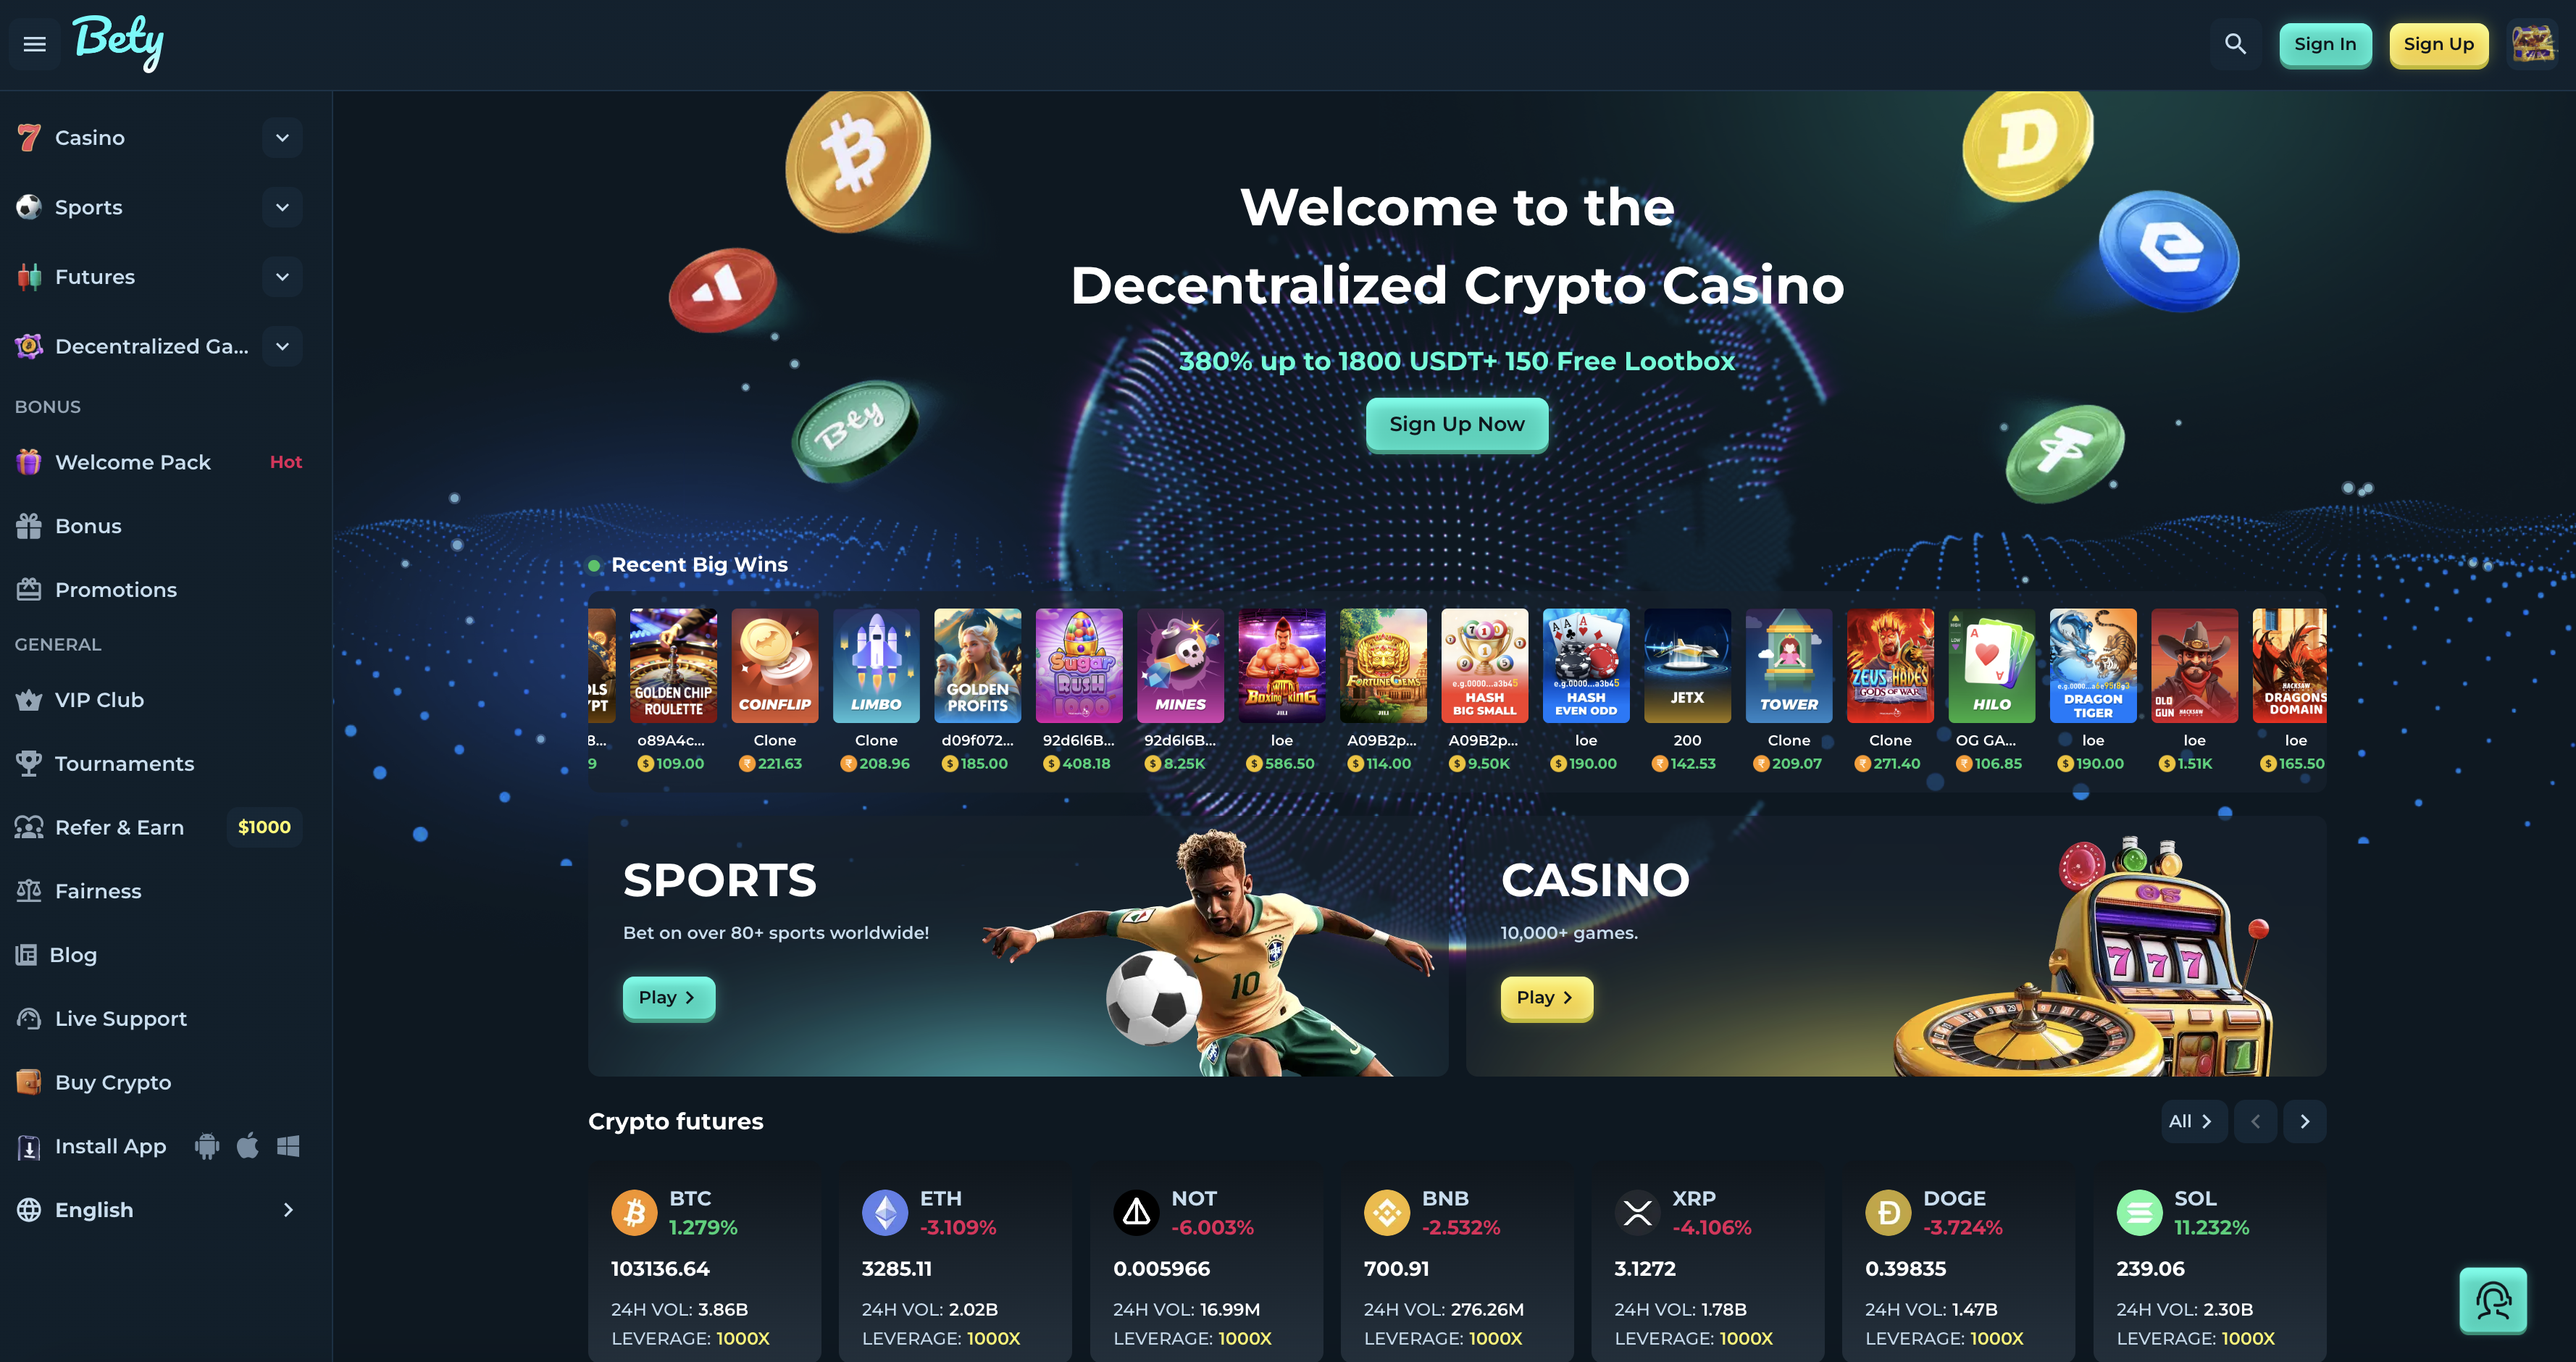
Task: Click the Windows install app icon
Action: tap(288, 1146)
